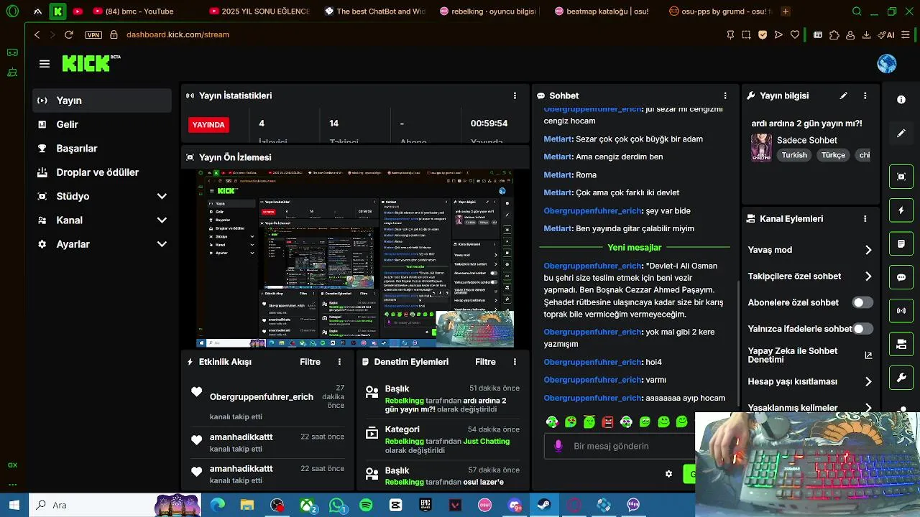Open a new browser tab
Viewport: 920px width, 517px height.
[x=785, y=11]
